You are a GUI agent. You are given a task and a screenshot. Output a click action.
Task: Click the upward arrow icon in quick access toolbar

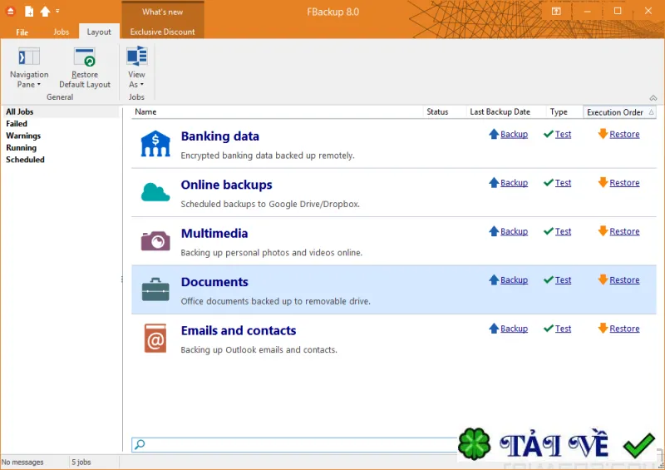pyautogui.click(x=45, y=12)
